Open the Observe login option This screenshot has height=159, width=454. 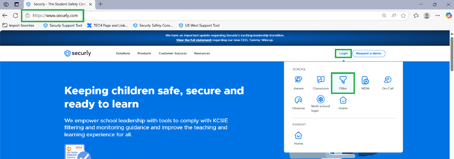point(298,103)
